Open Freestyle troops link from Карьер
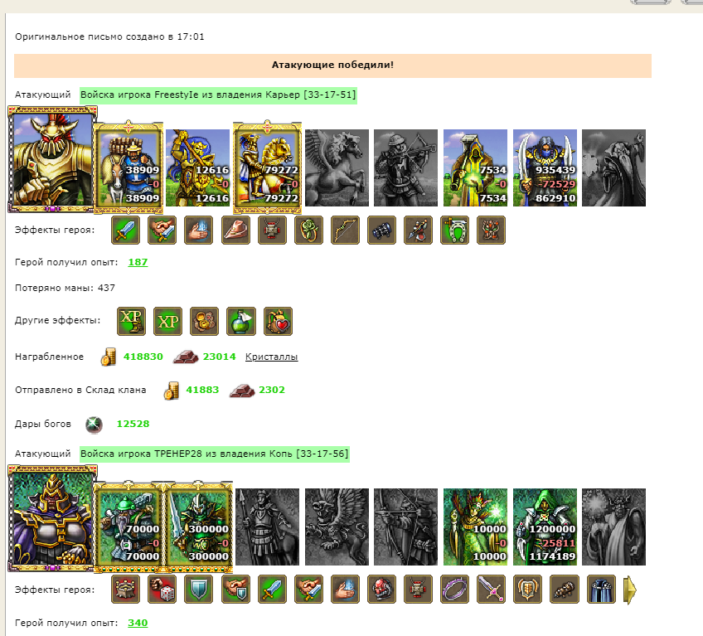 pos(218,95)
